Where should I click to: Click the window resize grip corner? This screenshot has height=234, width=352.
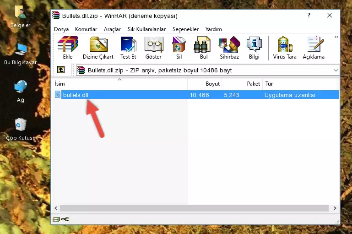point(337,222)
